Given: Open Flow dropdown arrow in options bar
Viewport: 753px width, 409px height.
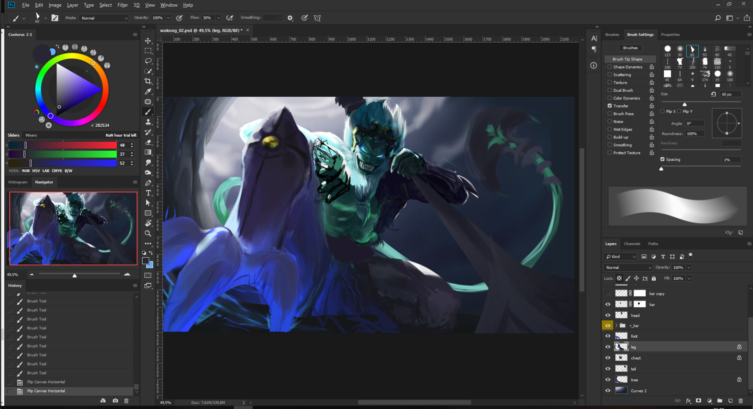Looking at the screenshot, I should tap(218, 18).
